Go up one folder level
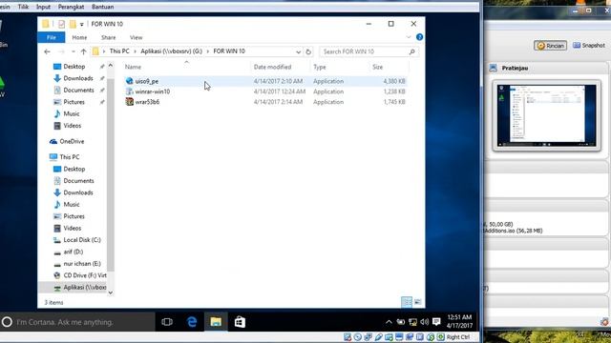This screenshot has width=611, height=343. (x=83, y=51)
